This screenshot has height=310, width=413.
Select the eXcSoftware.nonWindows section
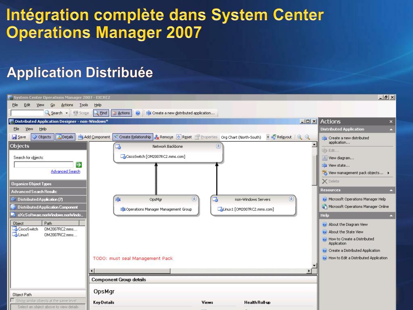point(48,215)
